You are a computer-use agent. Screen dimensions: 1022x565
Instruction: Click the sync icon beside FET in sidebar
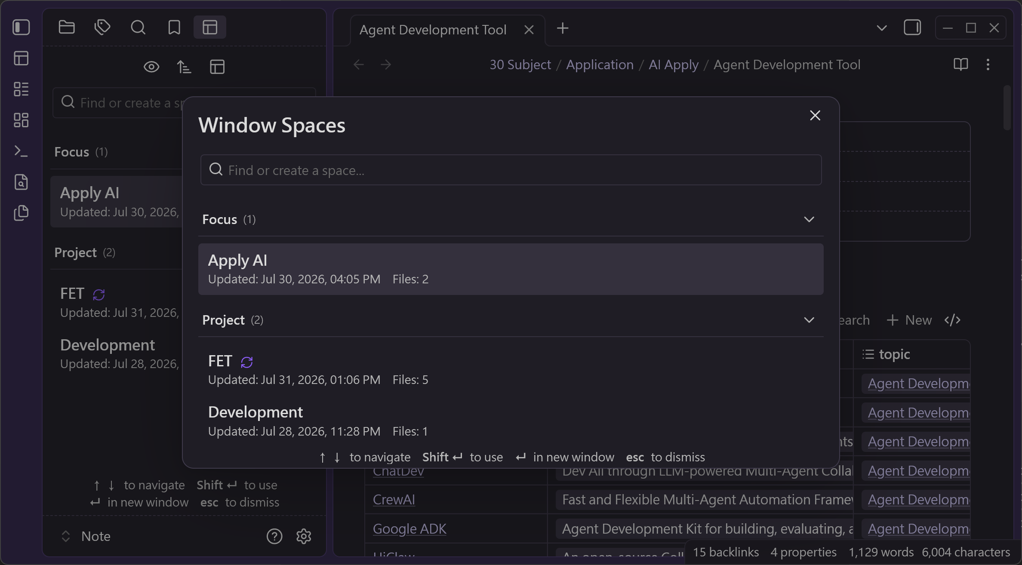(x=99, y=295)
